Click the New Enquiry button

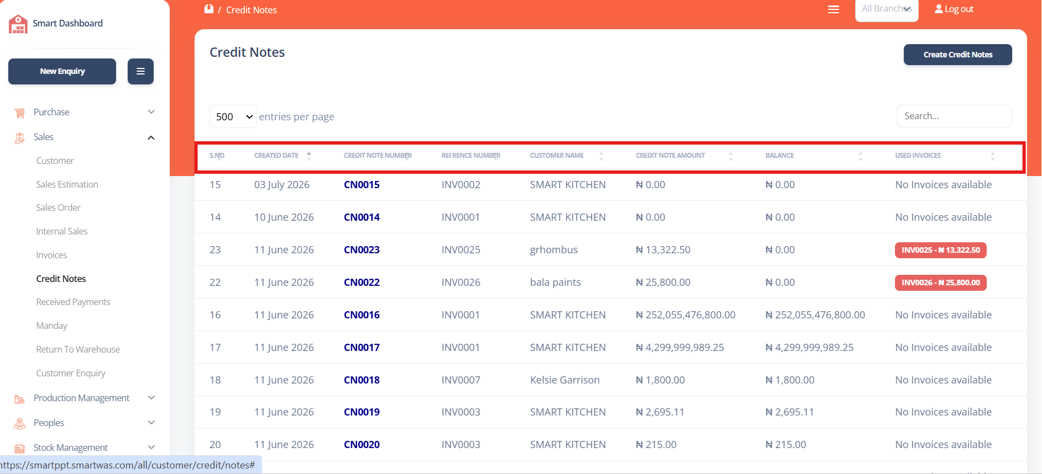62,71
